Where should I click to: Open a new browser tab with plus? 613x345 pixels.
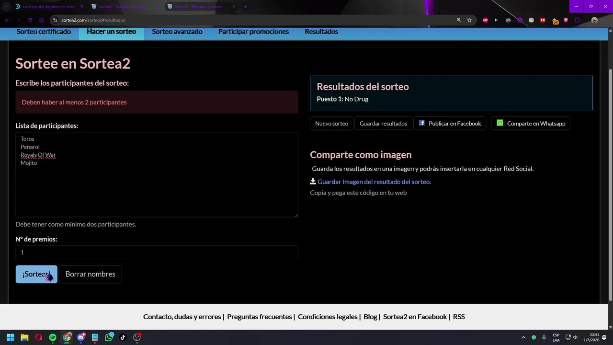(245, 7)
